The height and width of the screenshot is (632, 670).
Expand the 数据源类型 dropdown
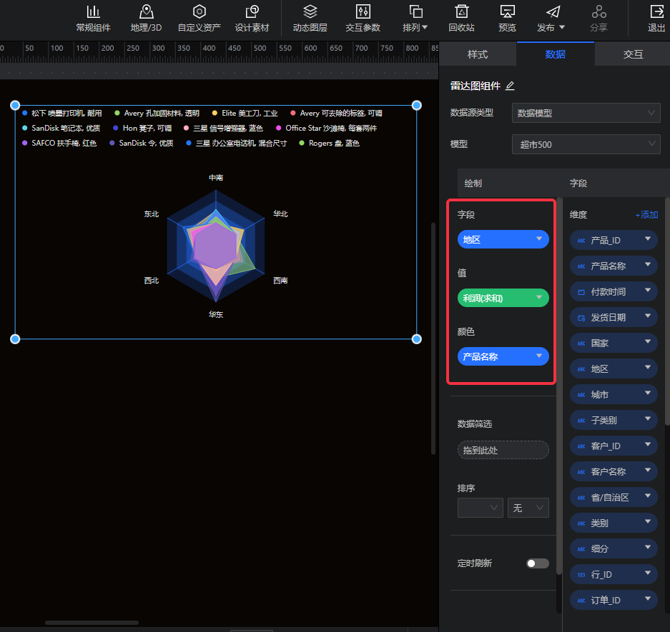(x=586, y=113)
